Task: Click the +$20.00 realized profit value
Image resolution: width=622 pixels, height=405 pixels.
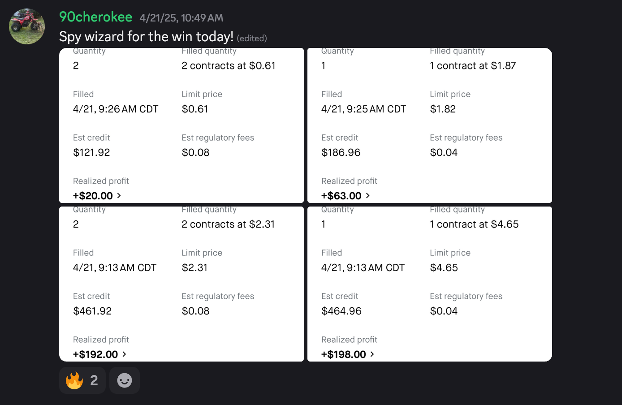Action: (x=93, y=196)
